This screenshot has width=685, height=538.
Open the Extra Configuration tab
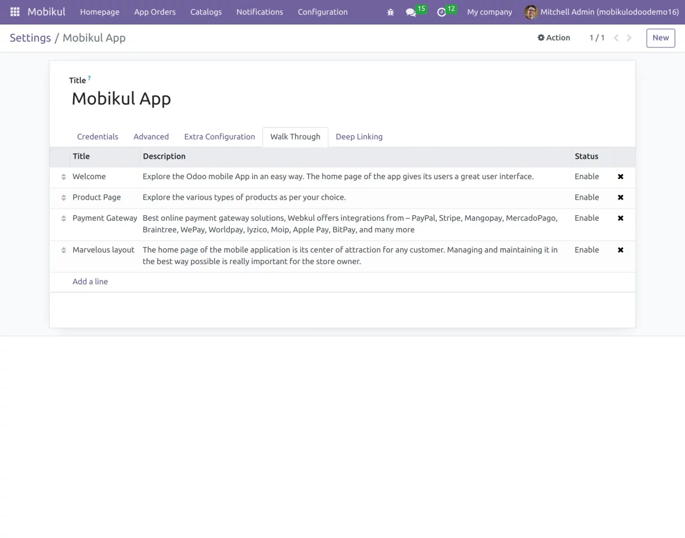[219, 137]
